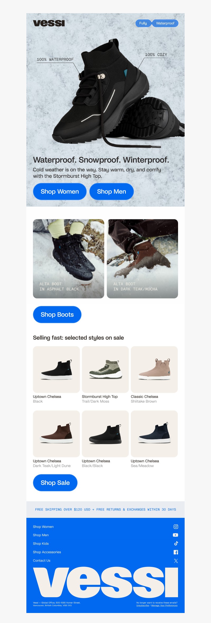Open Vessi's TikTok profile
This screenshot has height=623, width=211.
point(176,543)
